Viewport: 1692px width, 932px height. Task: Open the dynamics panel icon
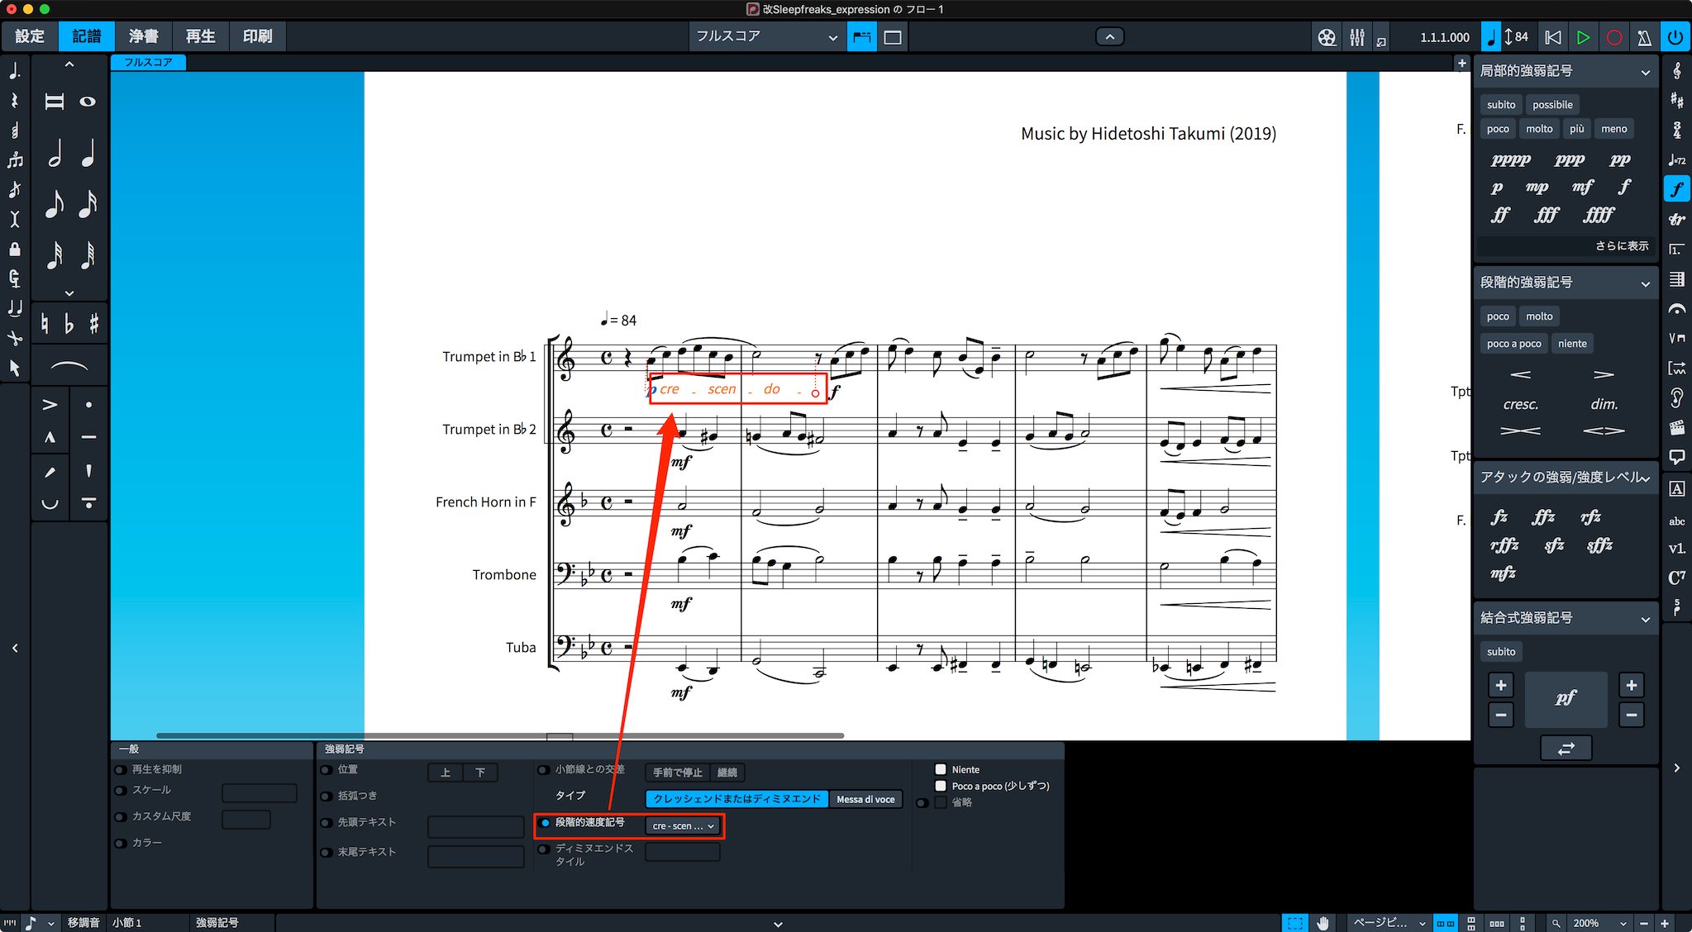[x=1676, y=189]
